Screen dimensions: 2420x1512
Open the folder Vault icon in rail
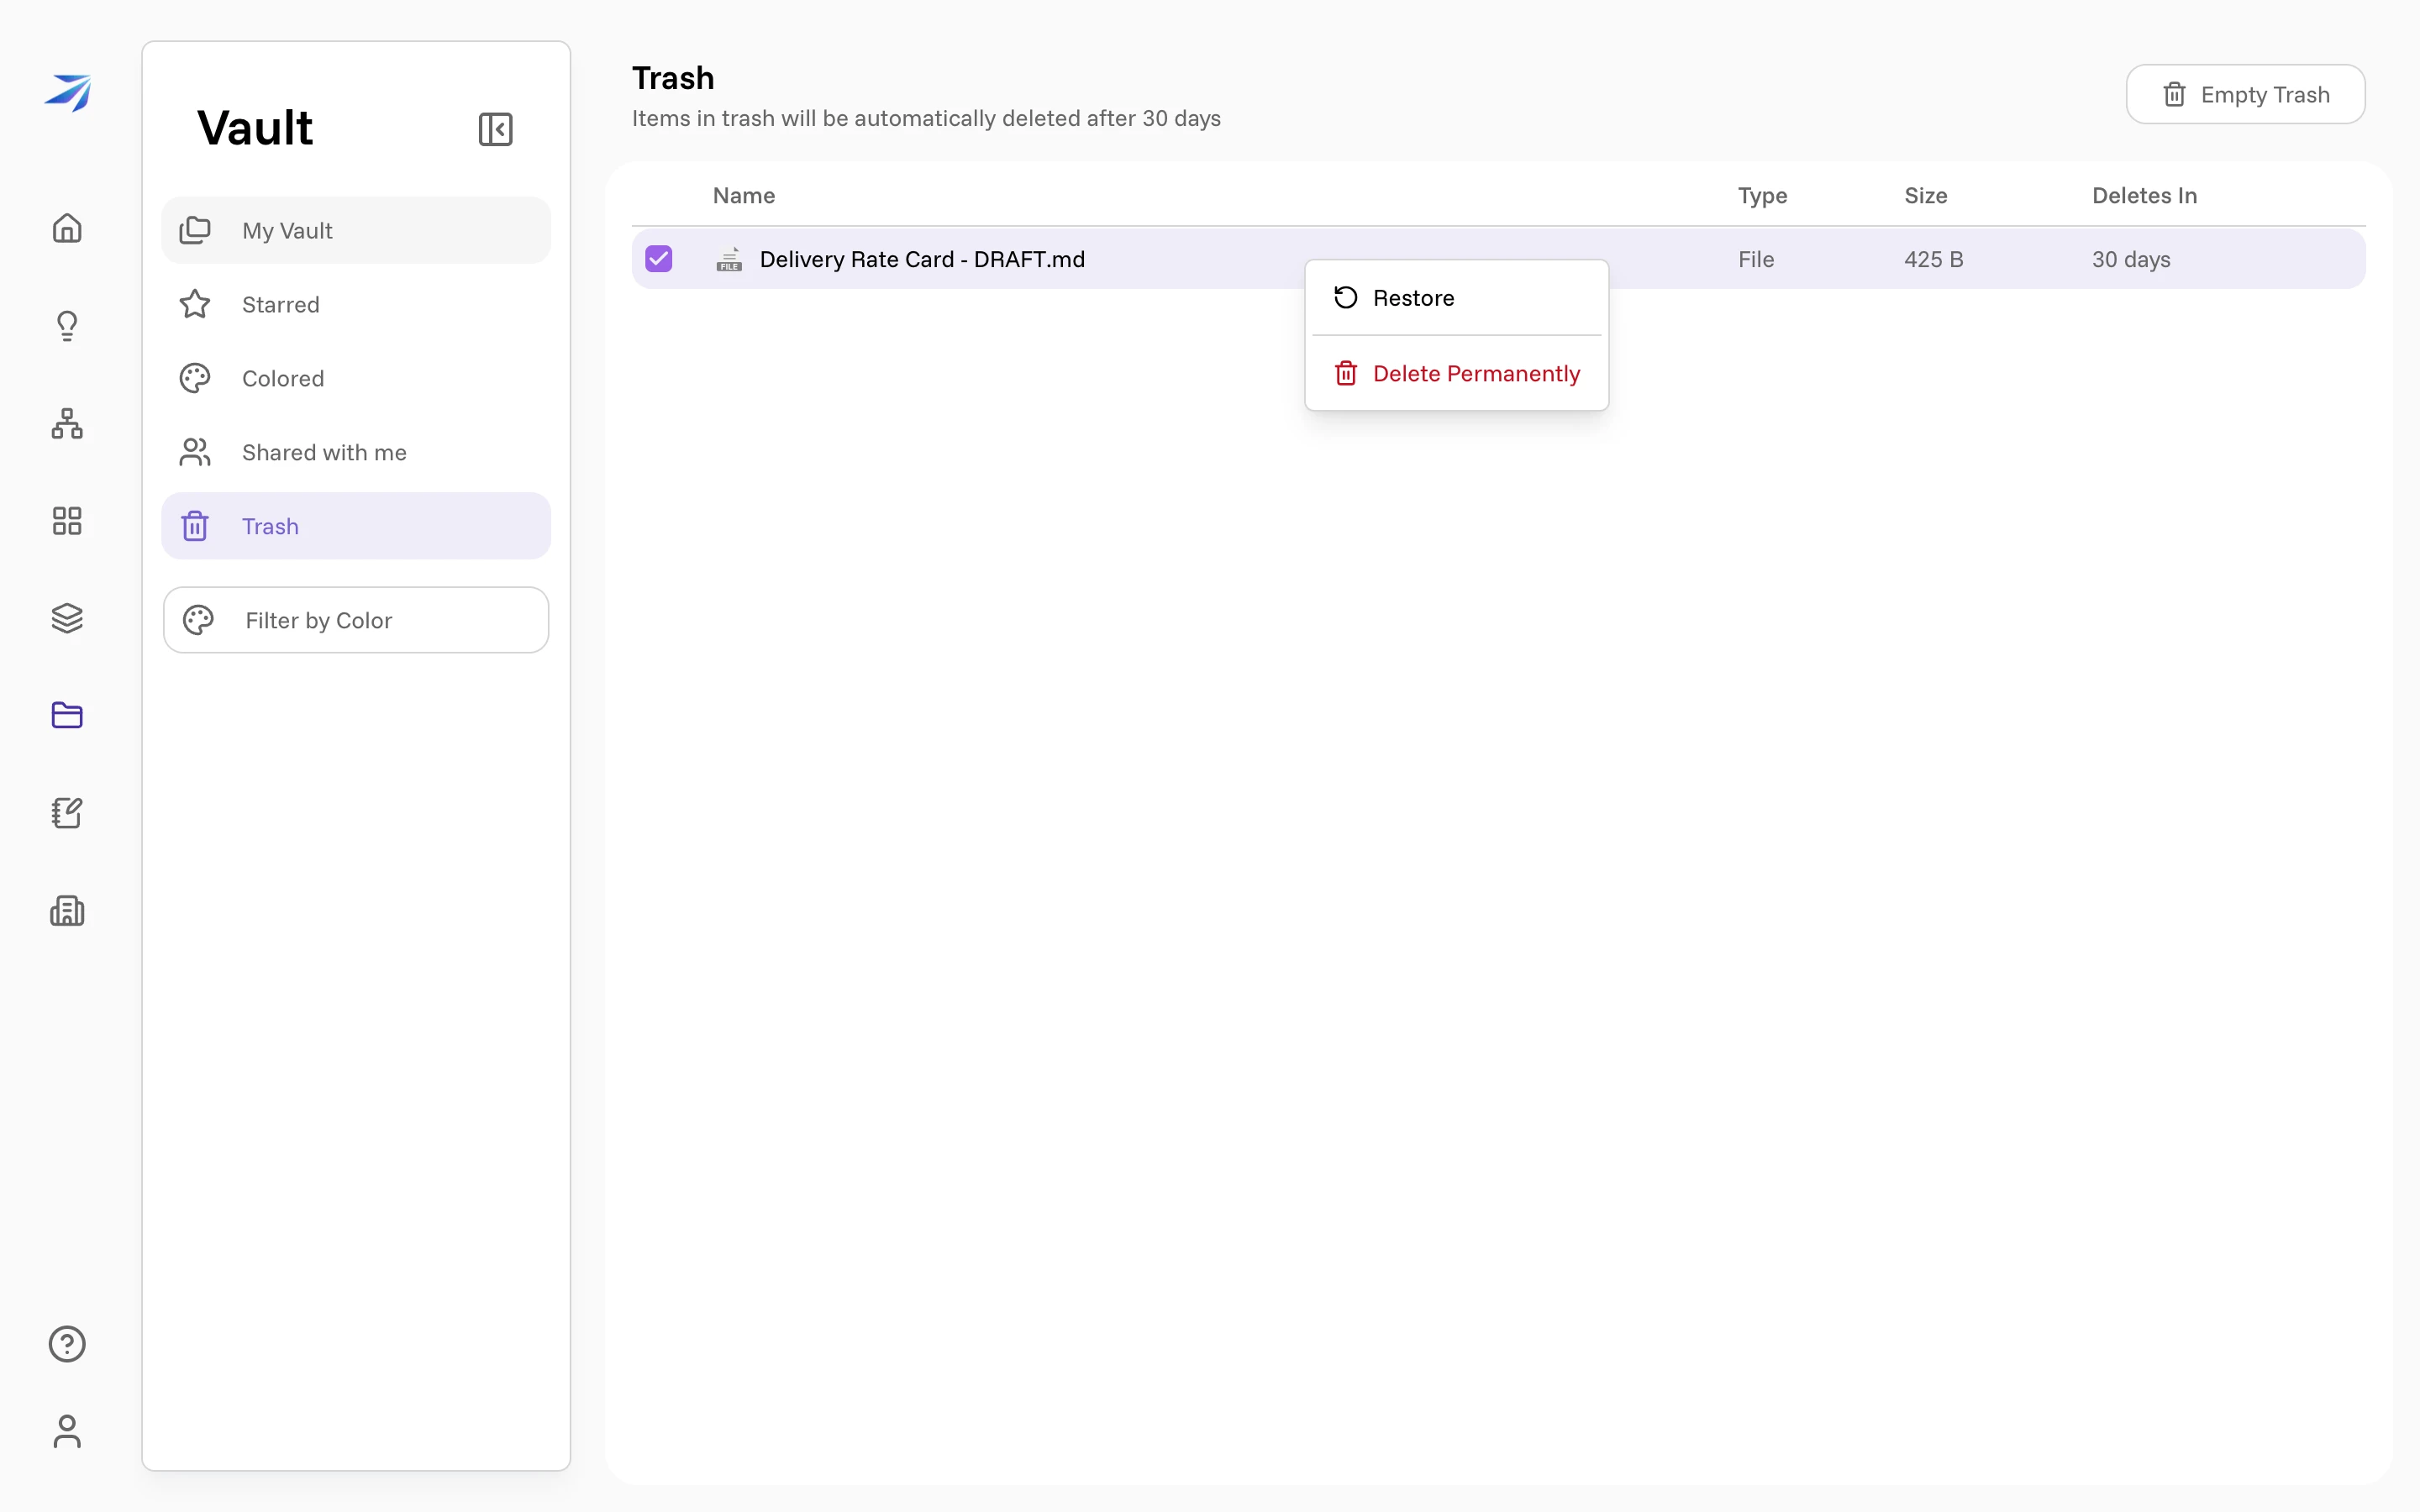[67, 715]
